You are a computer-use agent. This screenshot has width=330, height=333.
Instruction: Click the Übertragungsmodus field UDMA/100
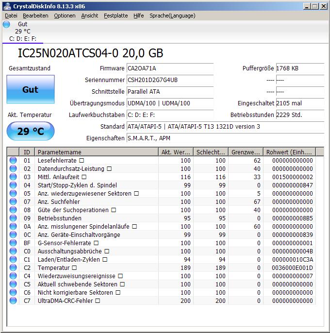coord(170,103)
